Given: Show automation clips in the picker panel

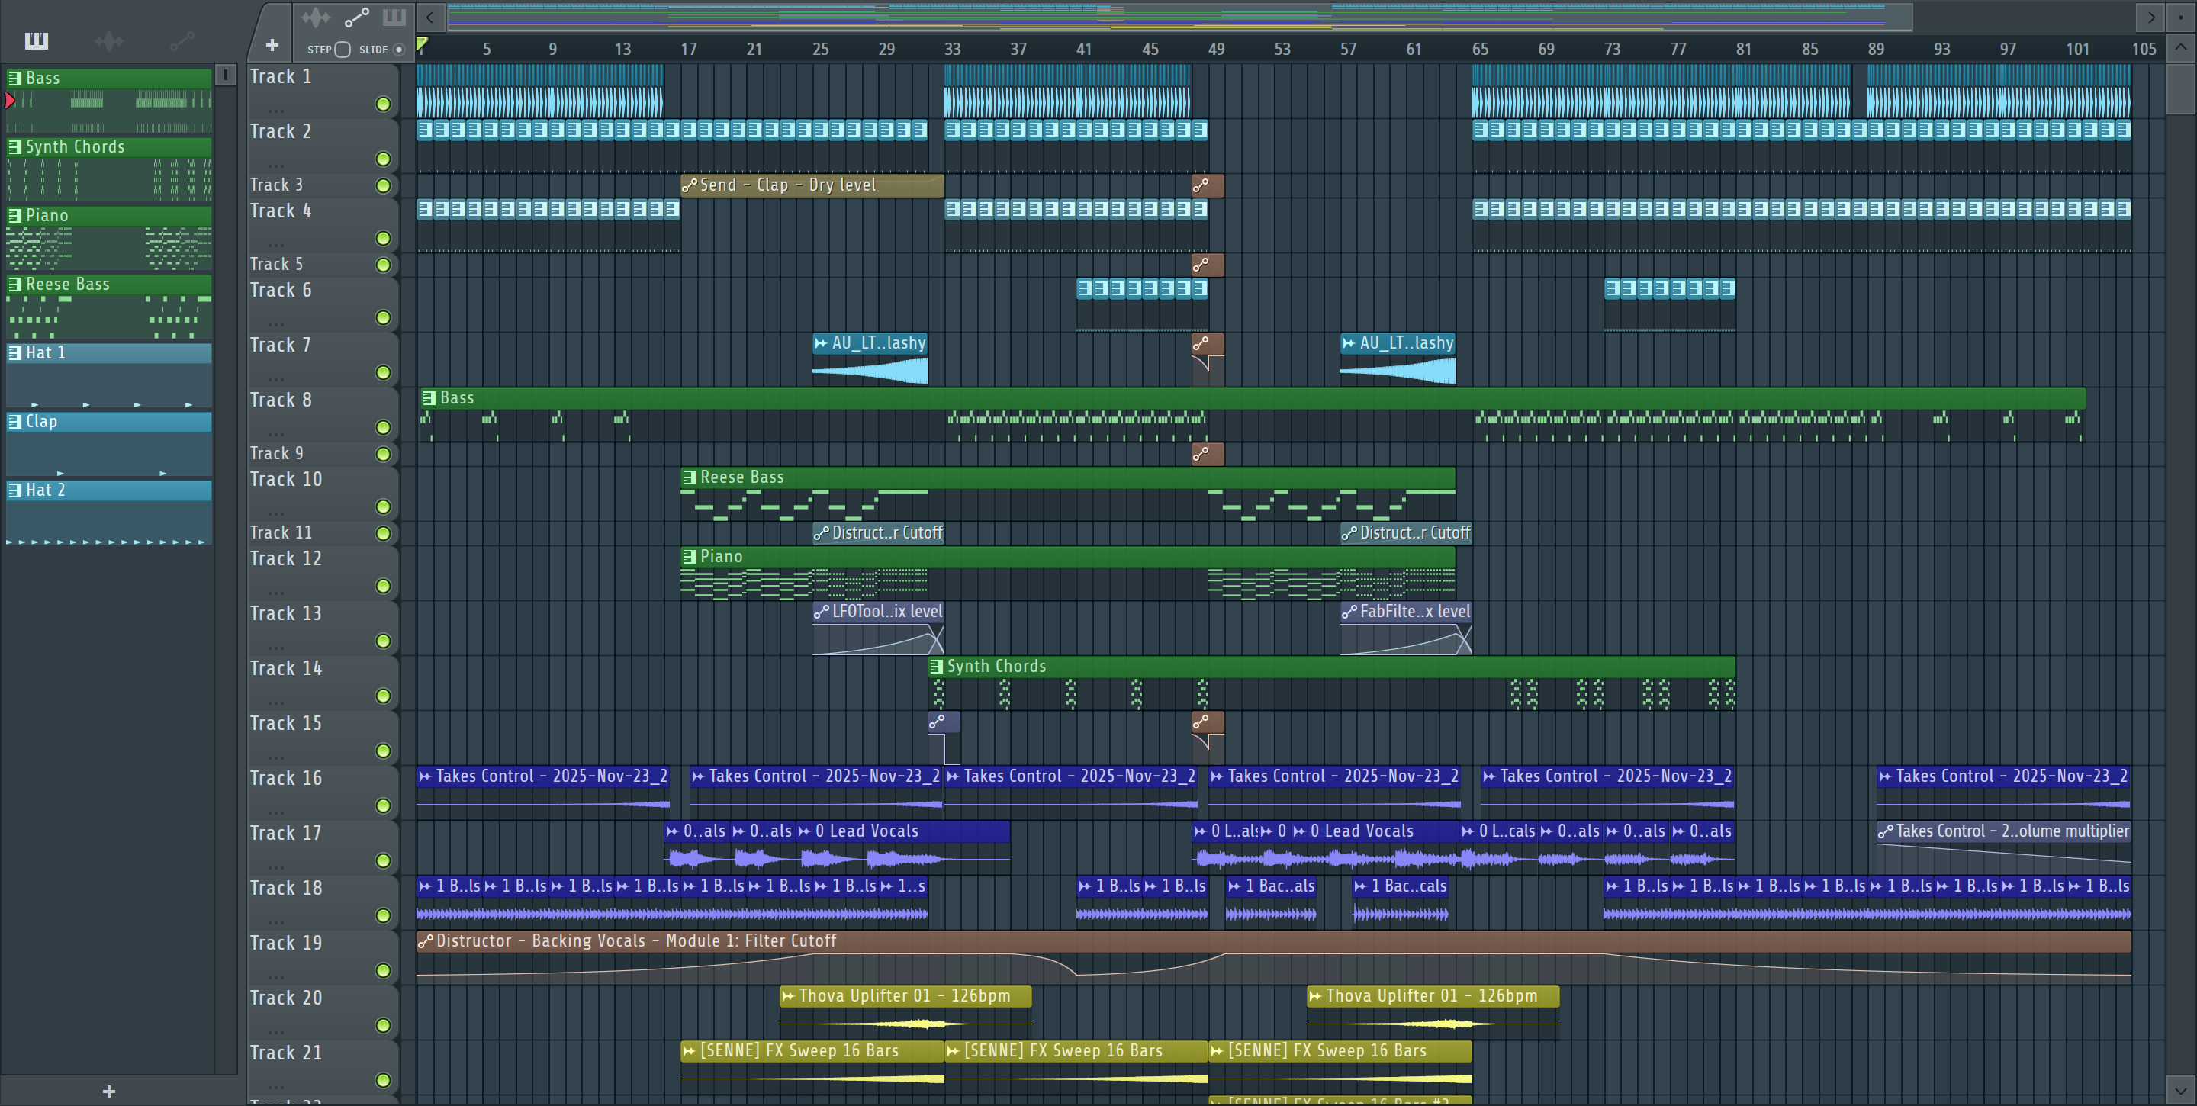Looking at the screenshot, I should [x=181, y=40].
